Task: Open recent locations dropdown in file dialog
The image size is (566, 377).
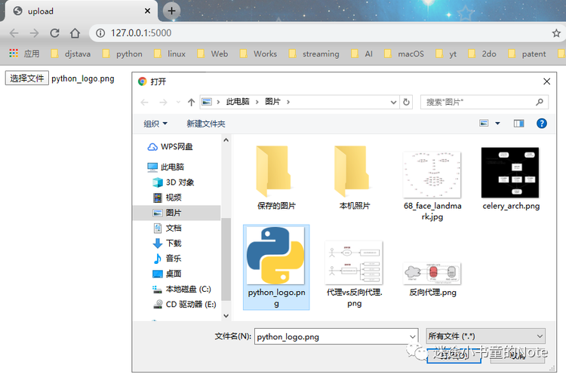Action: (178, 103)
